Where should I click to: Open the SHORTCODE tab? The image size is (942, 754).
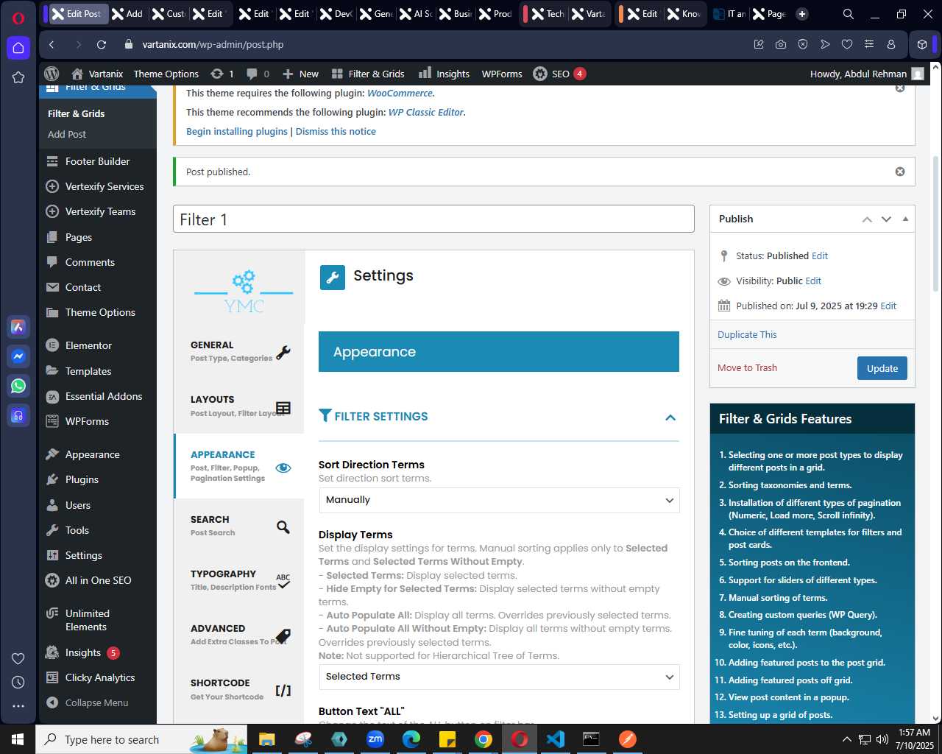(x=239, y=689)
